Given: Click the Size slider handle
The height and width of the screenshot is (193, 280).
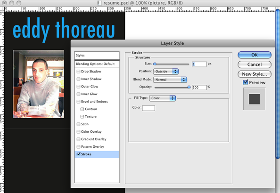Looking at the screenshot, I should click(155, 64).
